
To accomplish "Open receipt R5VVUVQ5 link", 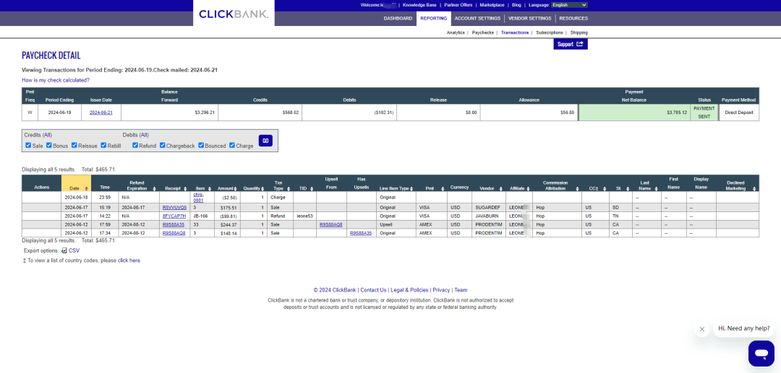I will click(174, 207).
